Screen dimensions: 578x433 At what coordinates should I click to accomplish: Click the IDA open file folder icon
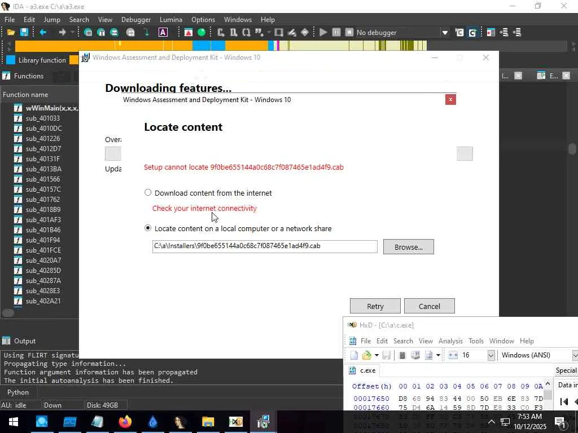point(11,32)
